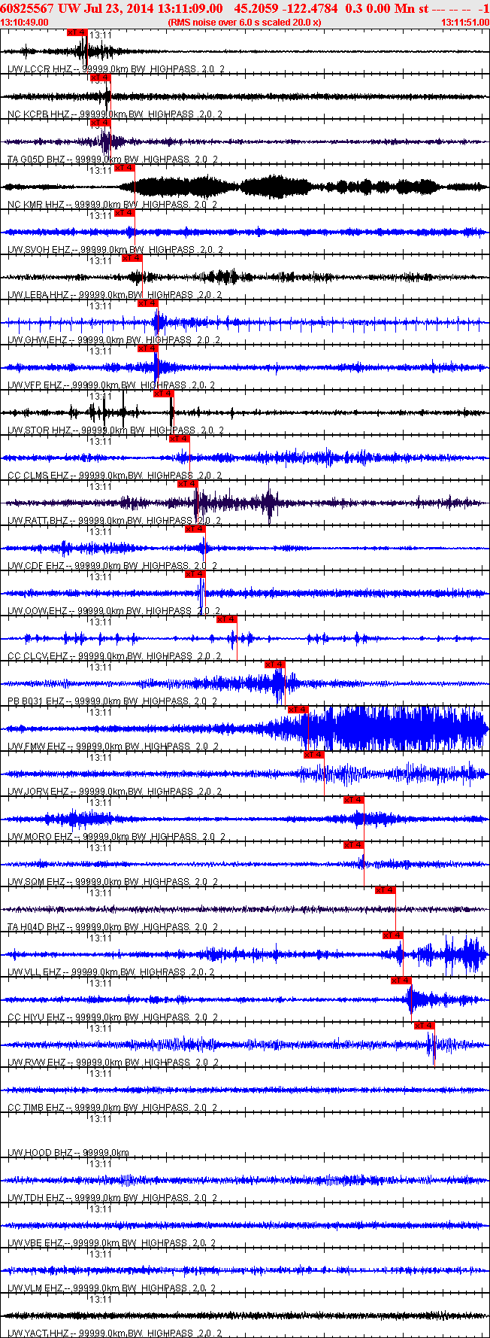
Task: Click the red pick flag on the FMW trace
Action: click(298, 710)
